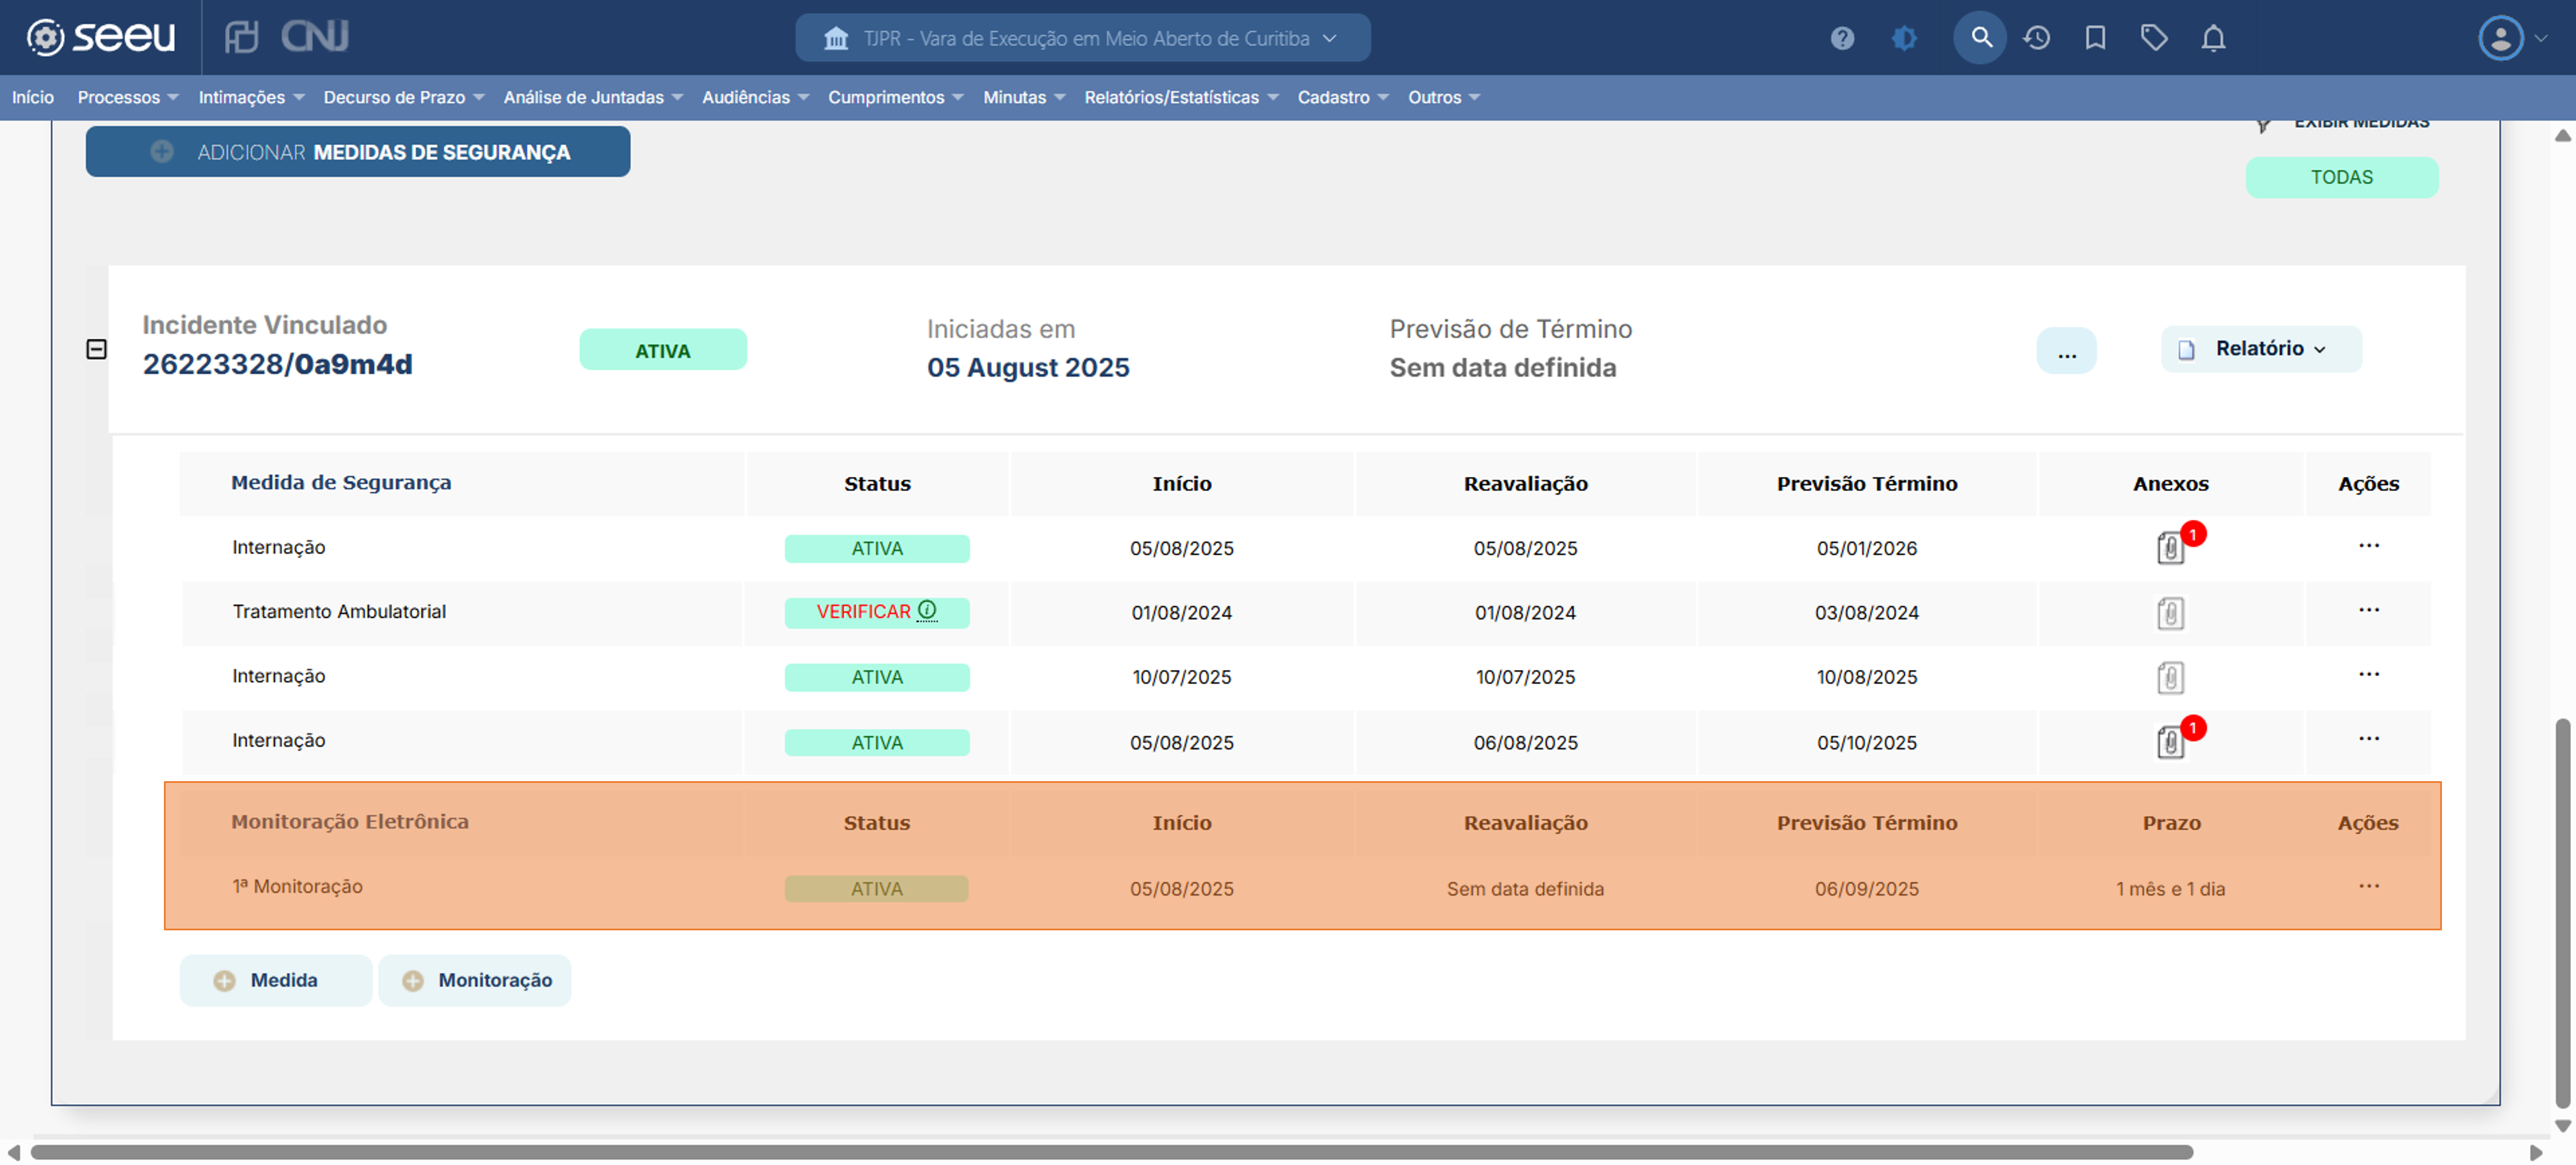The height and width of the screenshot is (1165, 2576).
Task: Click the CNJ logo icon
Action: pos(315,37)
